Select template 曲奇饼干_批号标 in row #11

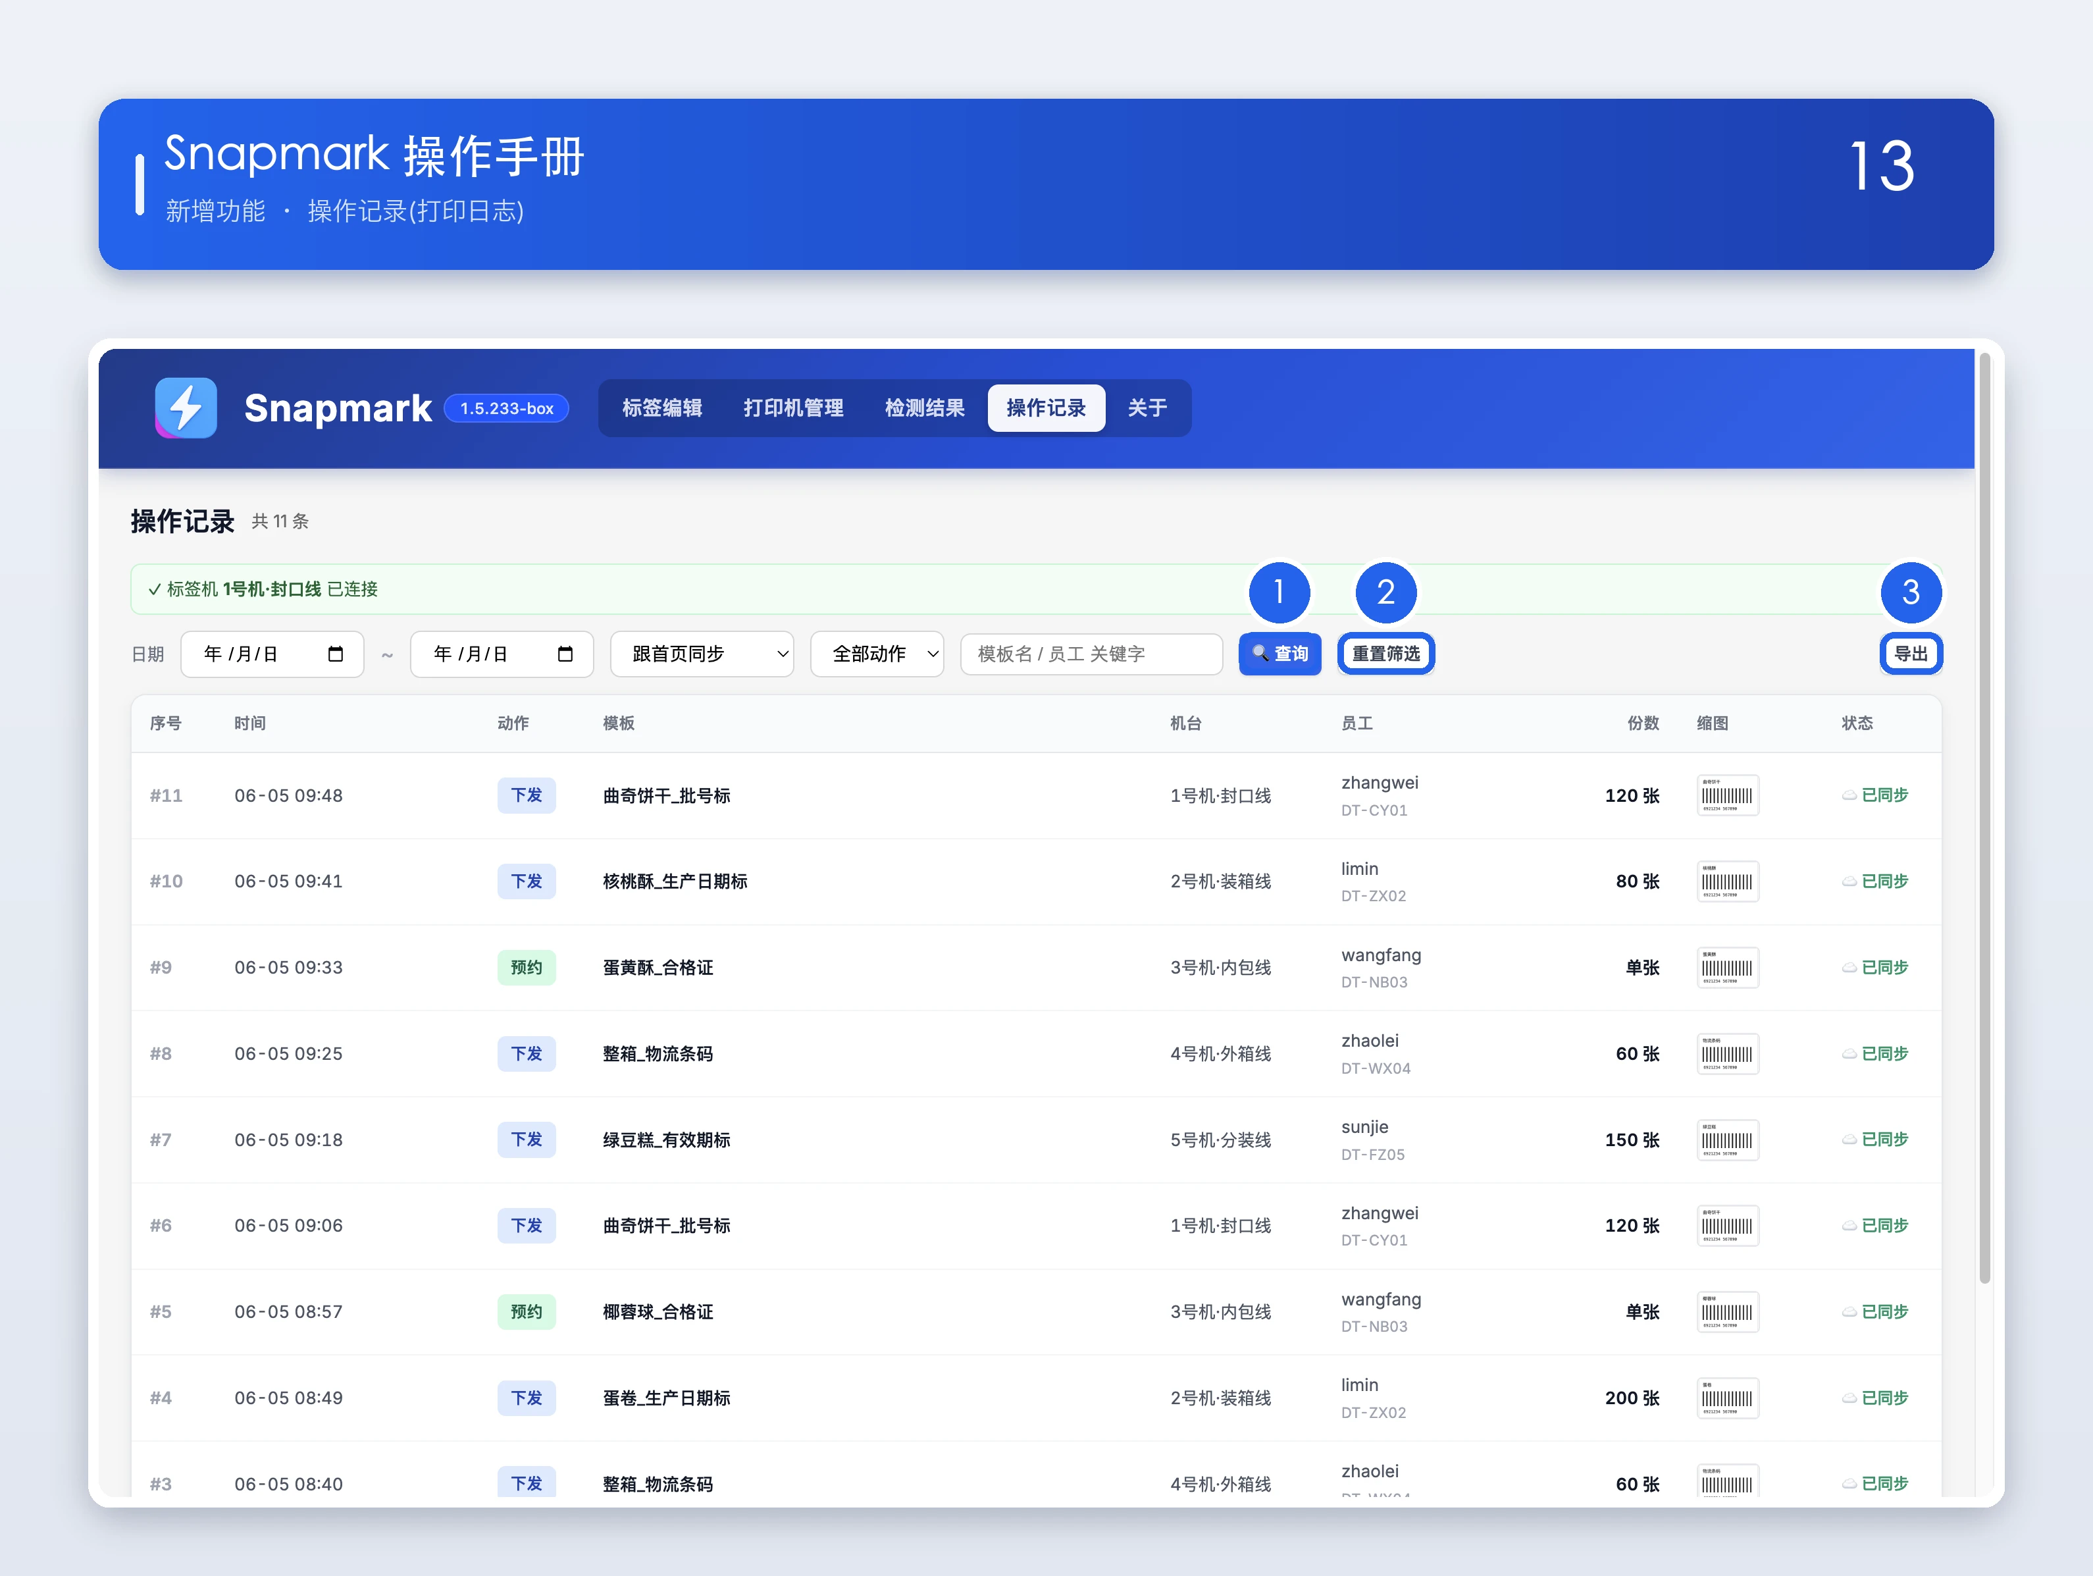click(x=666, y=796)
